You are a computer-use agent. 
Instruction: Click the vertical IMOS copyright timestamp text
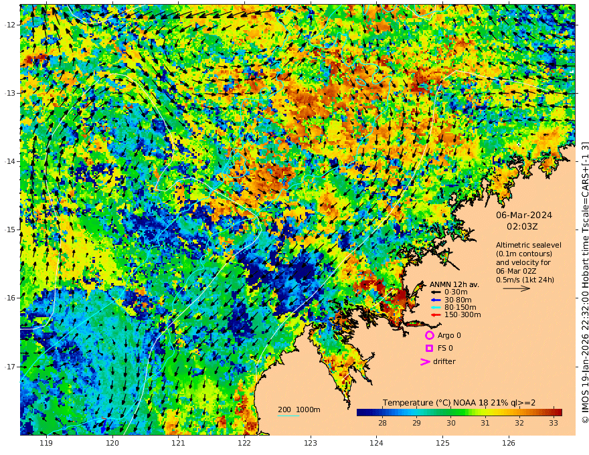[584, 282]
